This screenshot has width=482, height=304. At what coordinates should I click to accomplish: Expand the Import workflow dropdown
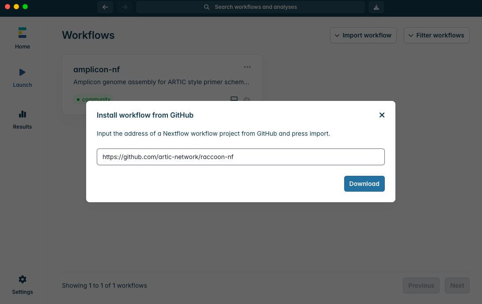coord(363,35)
